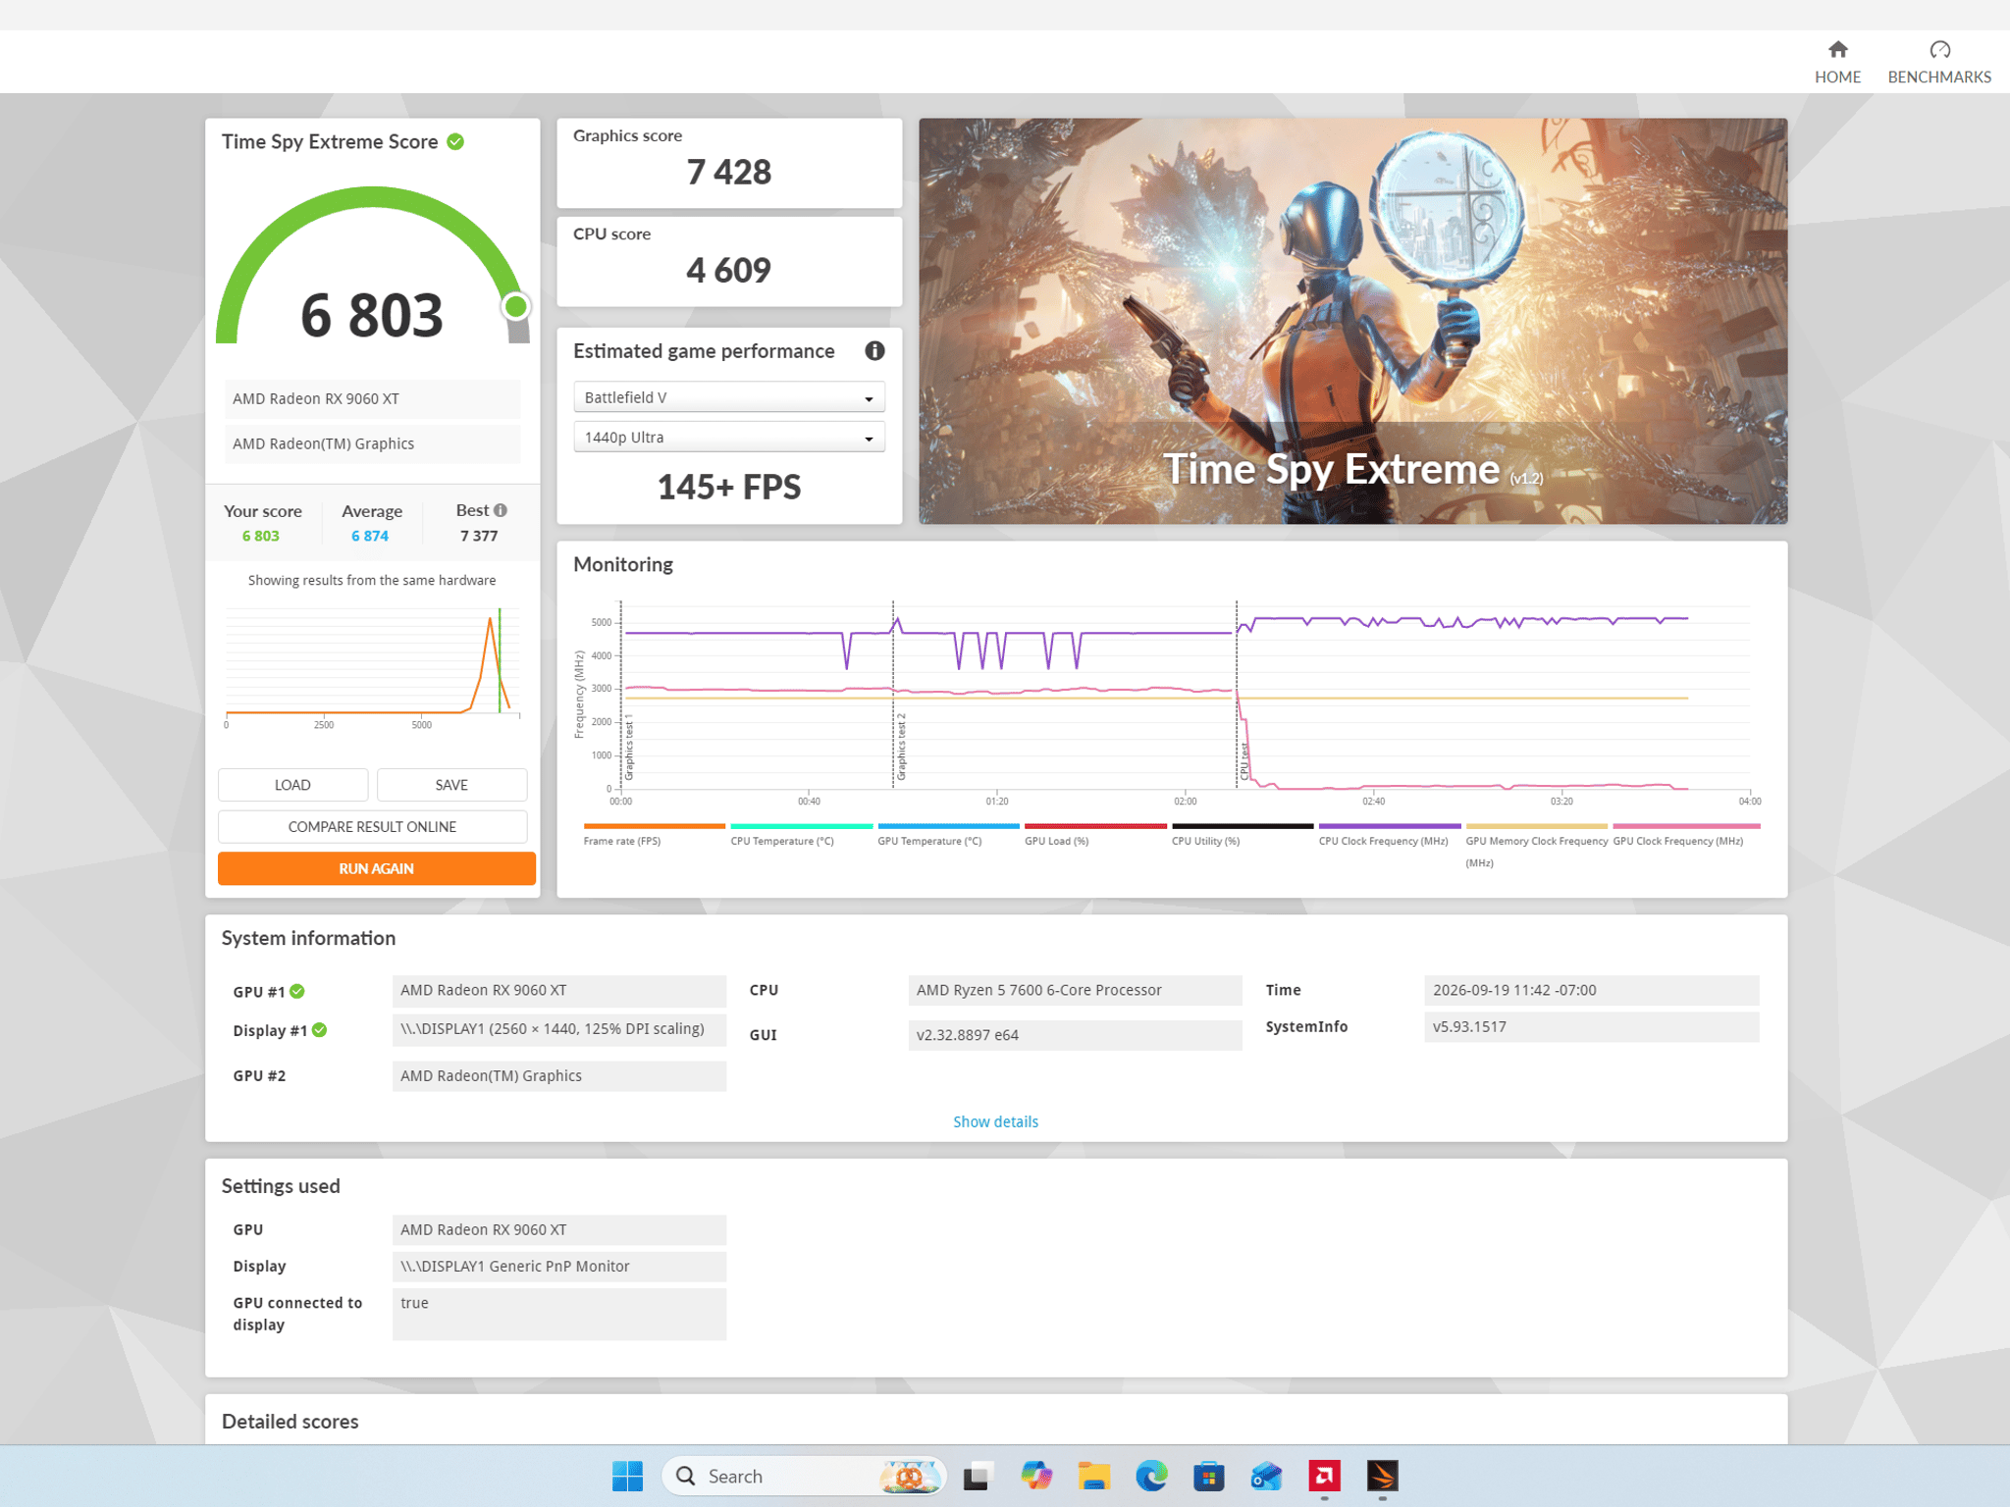This screenshot has width=2010, height=1507.
Task: Open Microsoft Store from the taskbar
Action: [1209, 1476]
